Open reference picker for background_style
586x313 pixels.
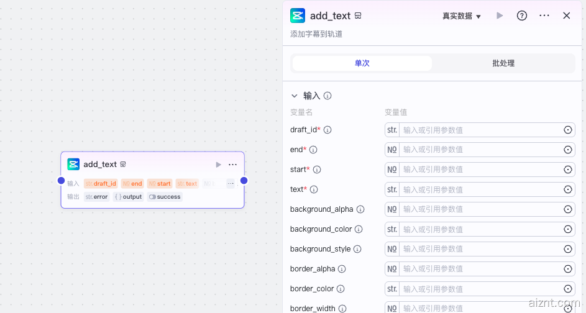pos(568,249)
